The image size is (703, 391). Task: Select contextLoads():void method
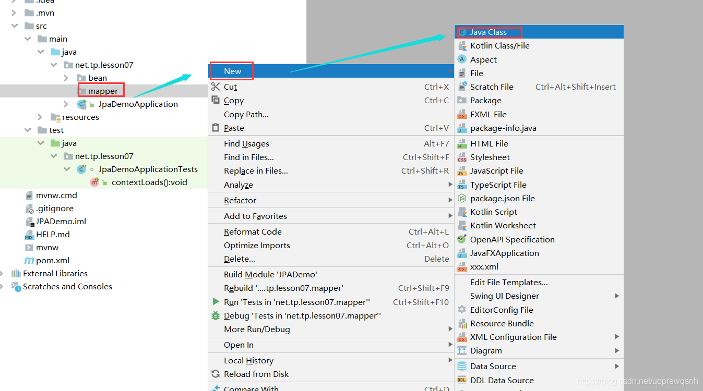(x=149, y=182)
